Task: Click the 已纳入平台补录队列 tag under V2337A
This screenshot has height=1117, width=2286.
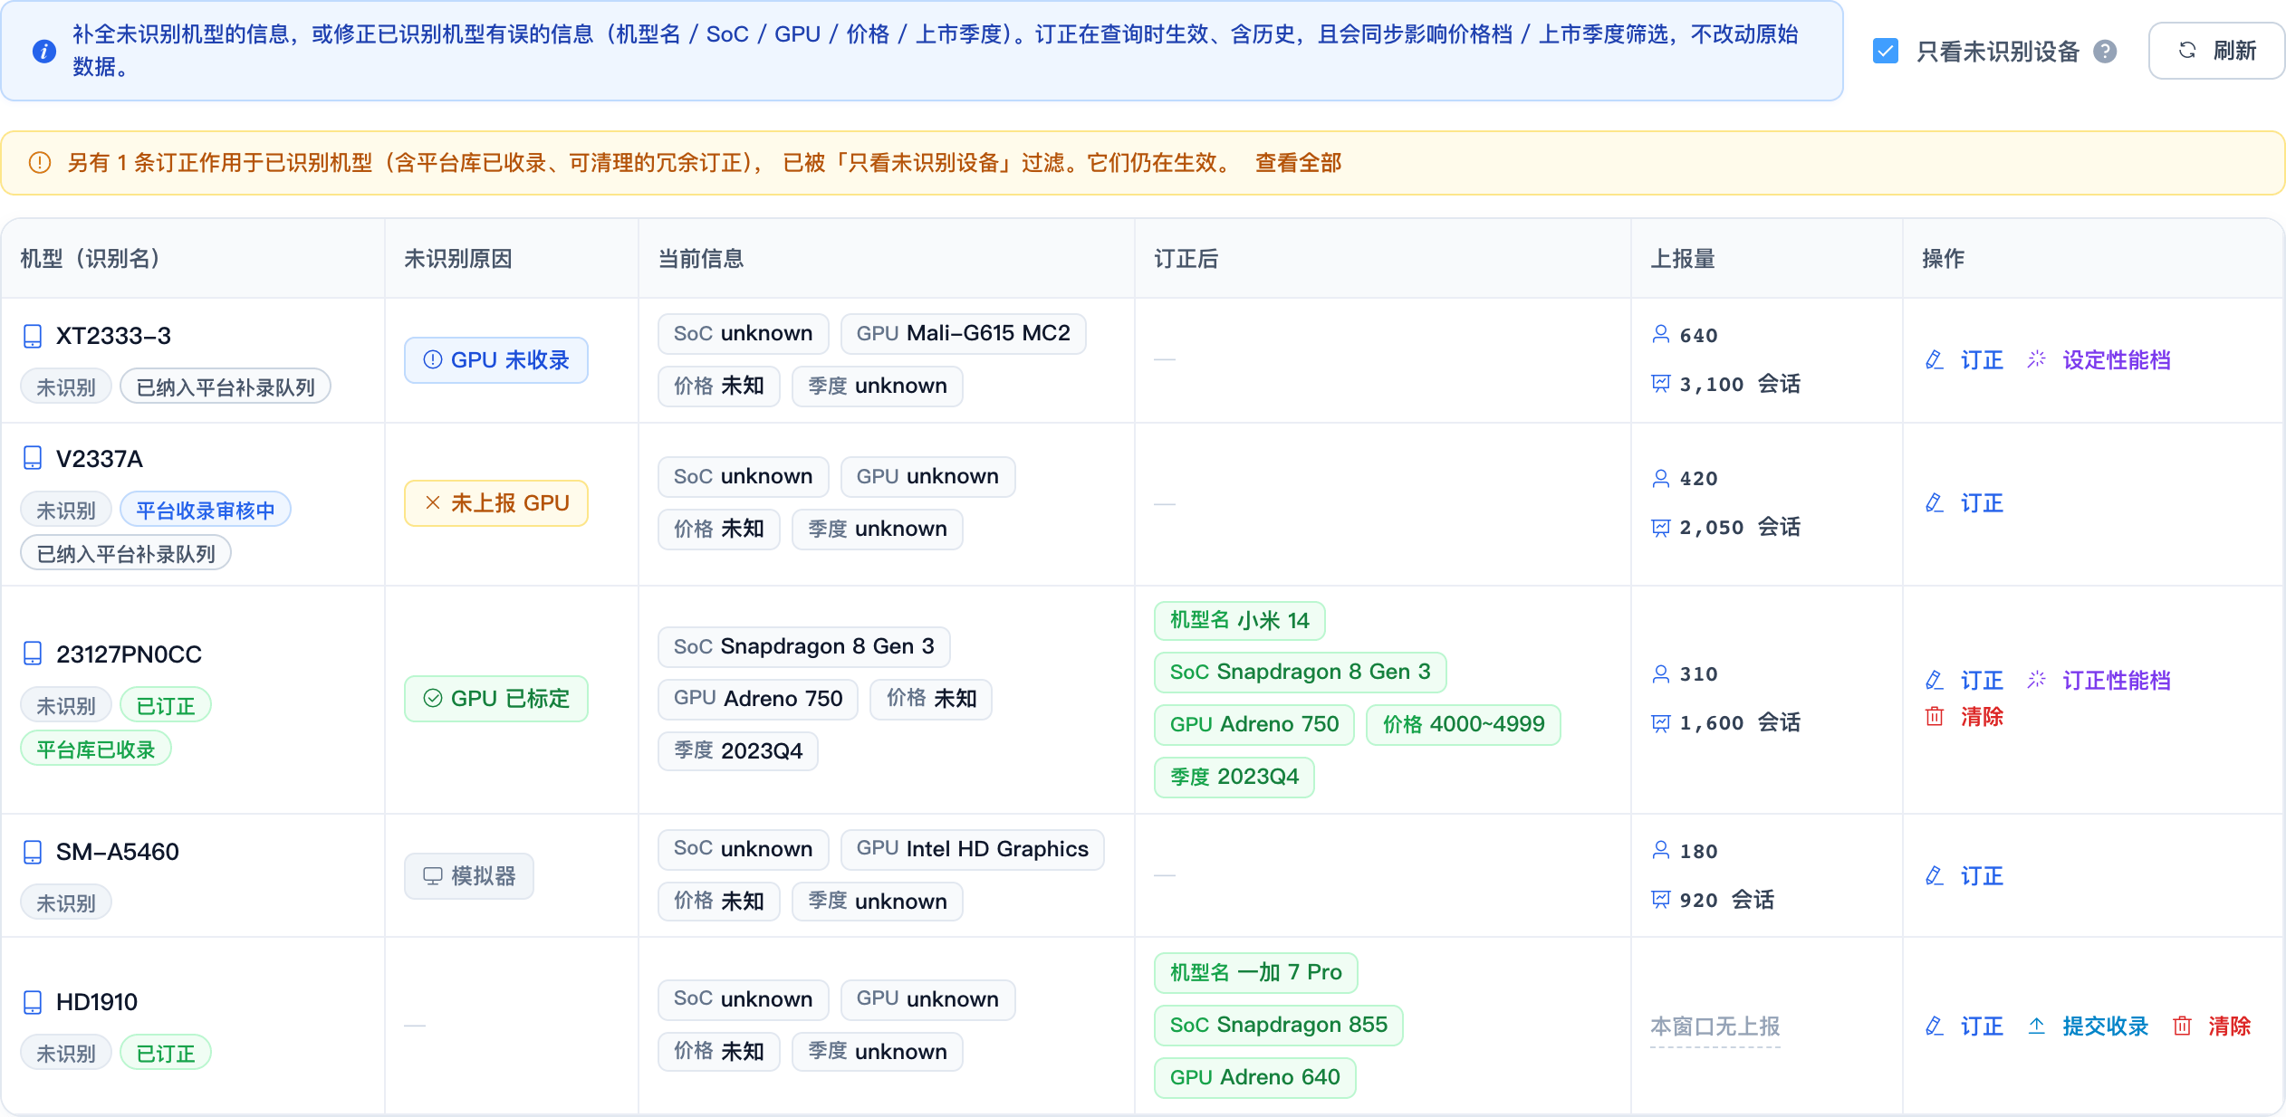Action: (x=126, y=553)
